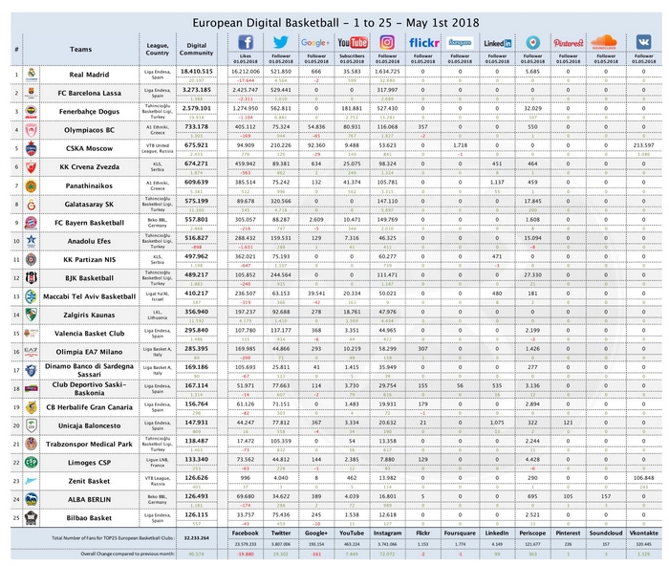669x566 pixels.
Task: Click the FC Barcelona Lassa crest
Action: coord(32,93)
